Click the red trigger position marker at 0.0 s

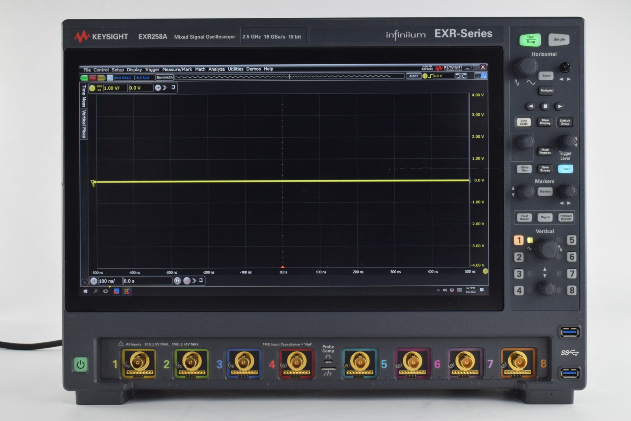click(282, 267)
